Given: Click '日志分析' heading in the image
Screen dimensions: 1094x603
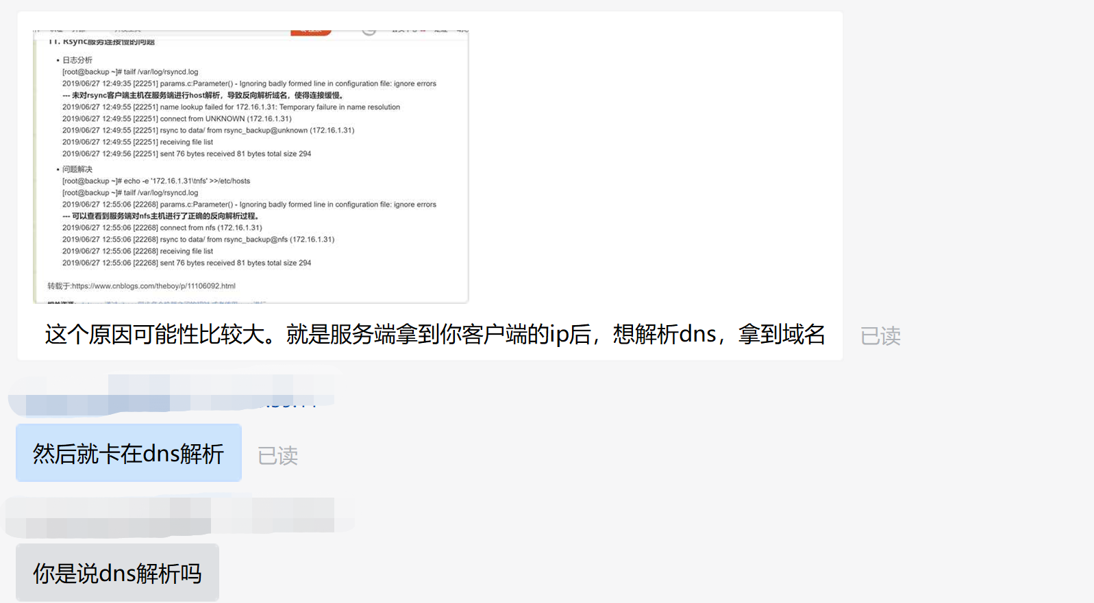Looking at the screenshot, I should coord(77,60).
